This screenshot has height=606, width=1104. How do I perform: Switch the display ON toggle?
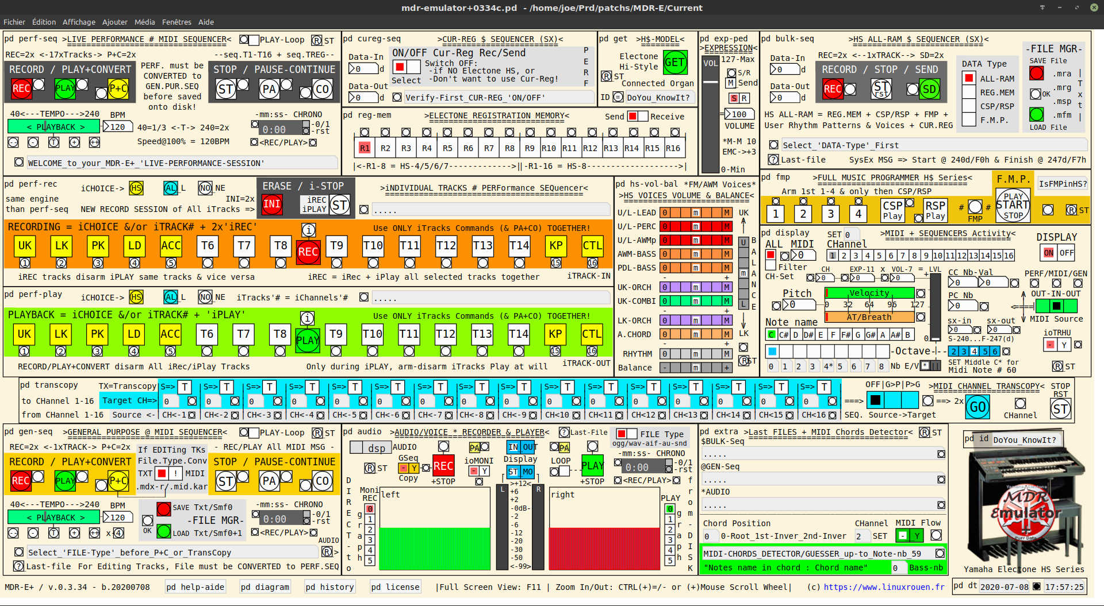click(x=1049, y=253)
